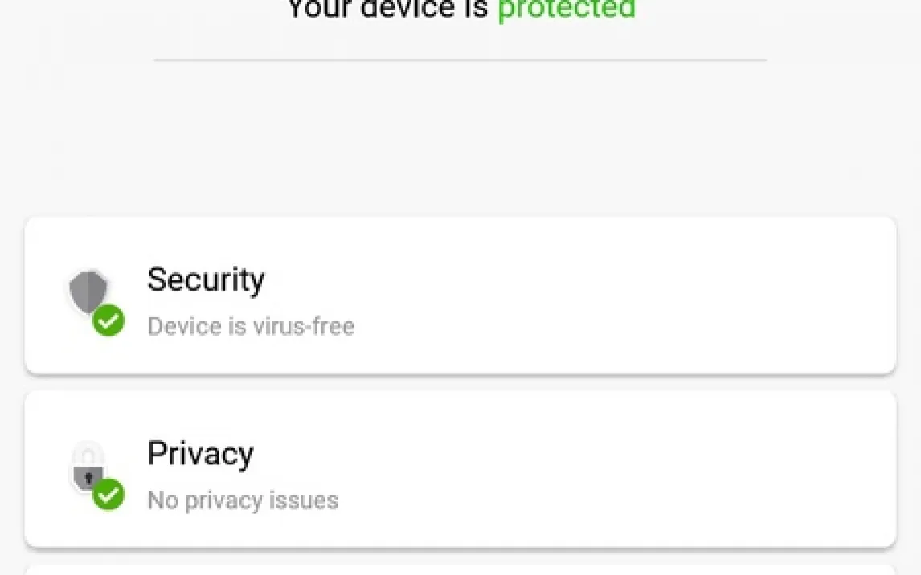Click the top edge of the Privacy card
Viewport: 921px width, 575px height.
(x=460, y=394)
